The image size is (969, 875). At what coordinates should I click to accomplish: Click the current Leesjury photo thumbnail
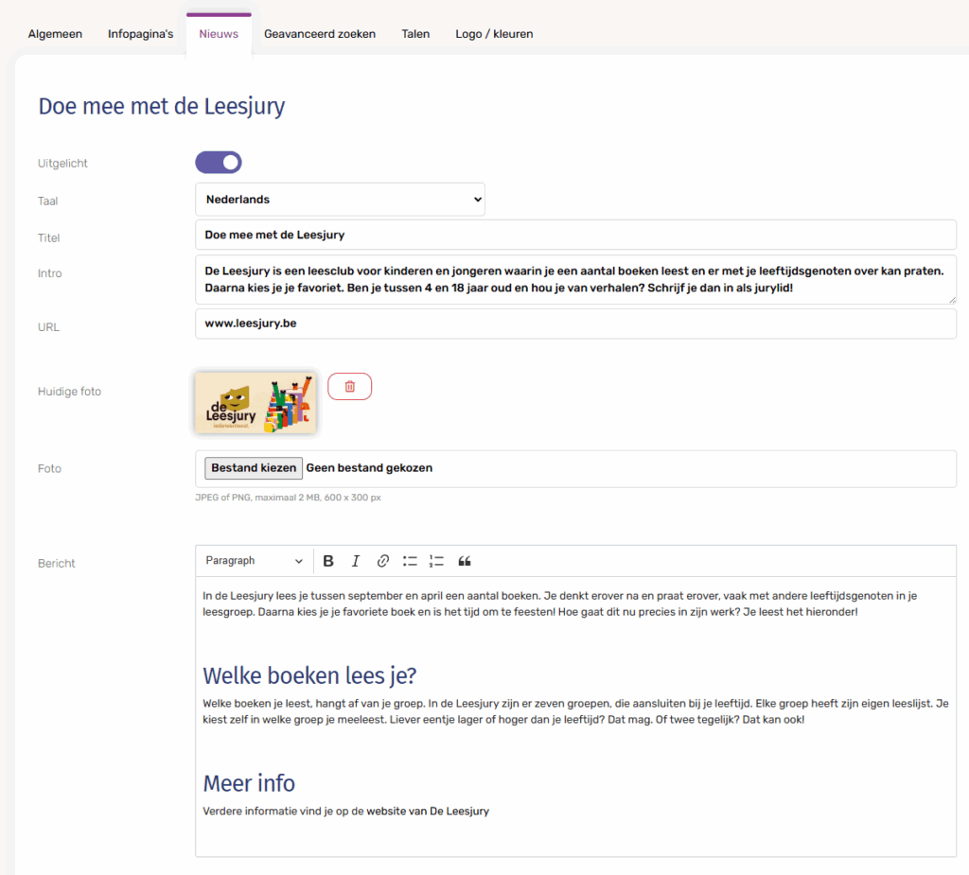click(255, 402)
